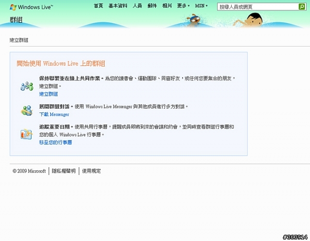Click the swimming dog with goggles illustration
This screenshot has width=310, height=241.
[x=194, y=20]
